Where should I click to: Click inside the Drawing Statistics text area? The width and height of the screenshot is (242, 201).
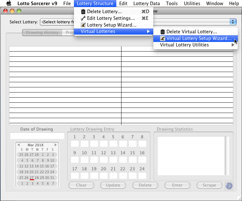point(191,156)
